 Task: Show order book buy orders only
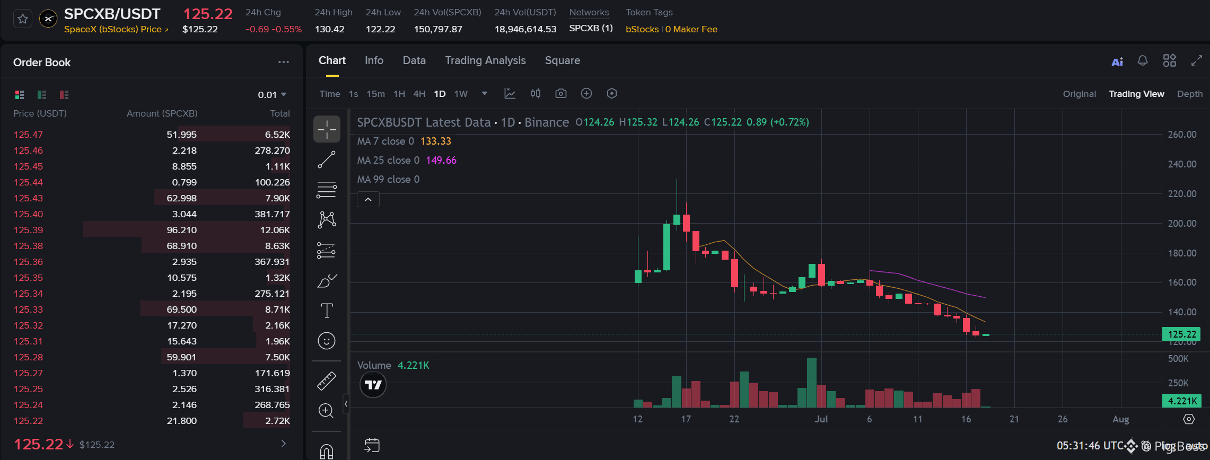tap(42, 95)
